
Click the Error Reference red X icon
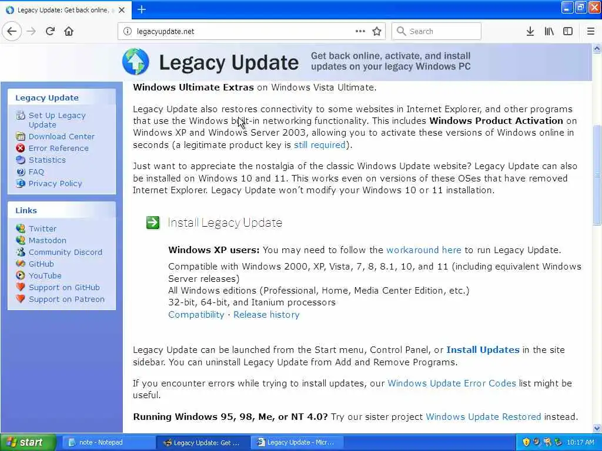[x=21, y=148]
